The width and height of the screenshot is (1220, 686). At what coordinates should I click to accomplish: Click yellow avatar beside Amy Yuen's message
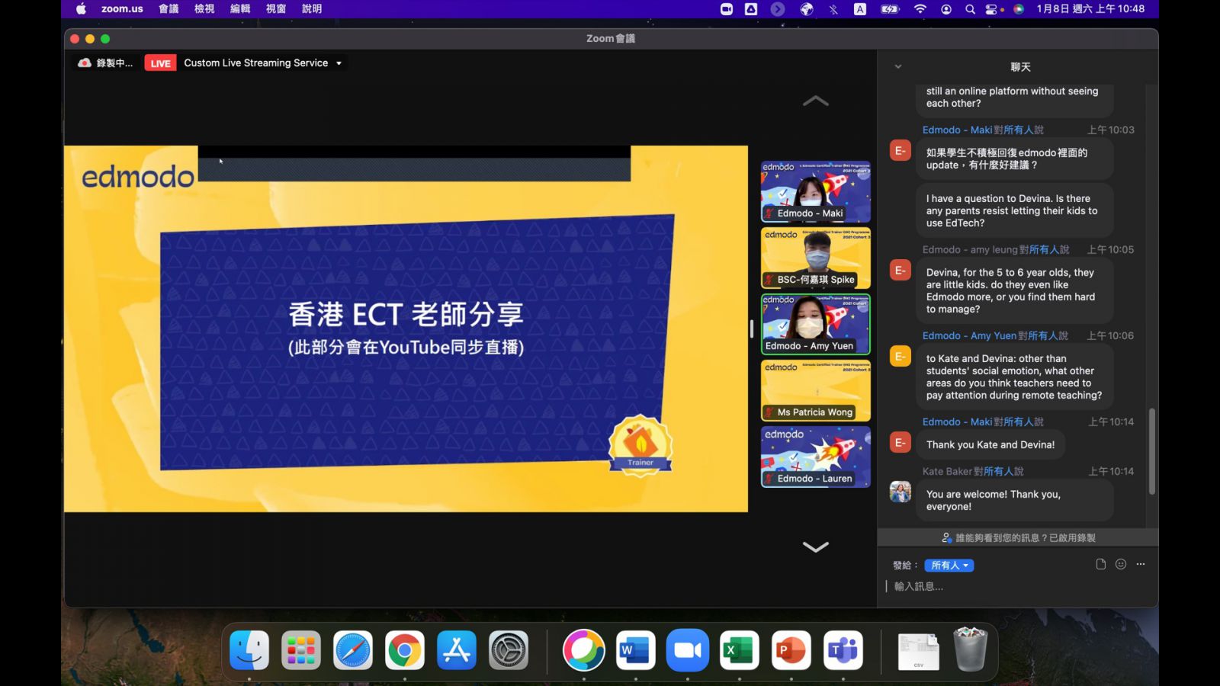point(901,356)
